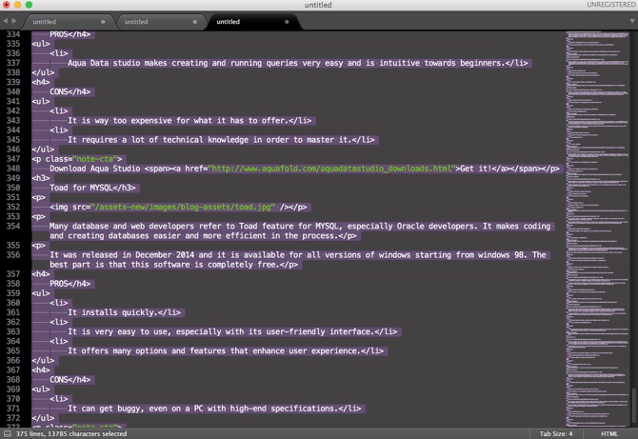Click "It was released in December 2014" text
This screenshot has height=439, width=638.
tap(130, 255)
